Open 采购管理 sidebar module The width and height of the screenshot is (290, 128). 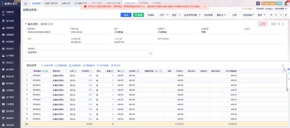(x=8, y=35)
